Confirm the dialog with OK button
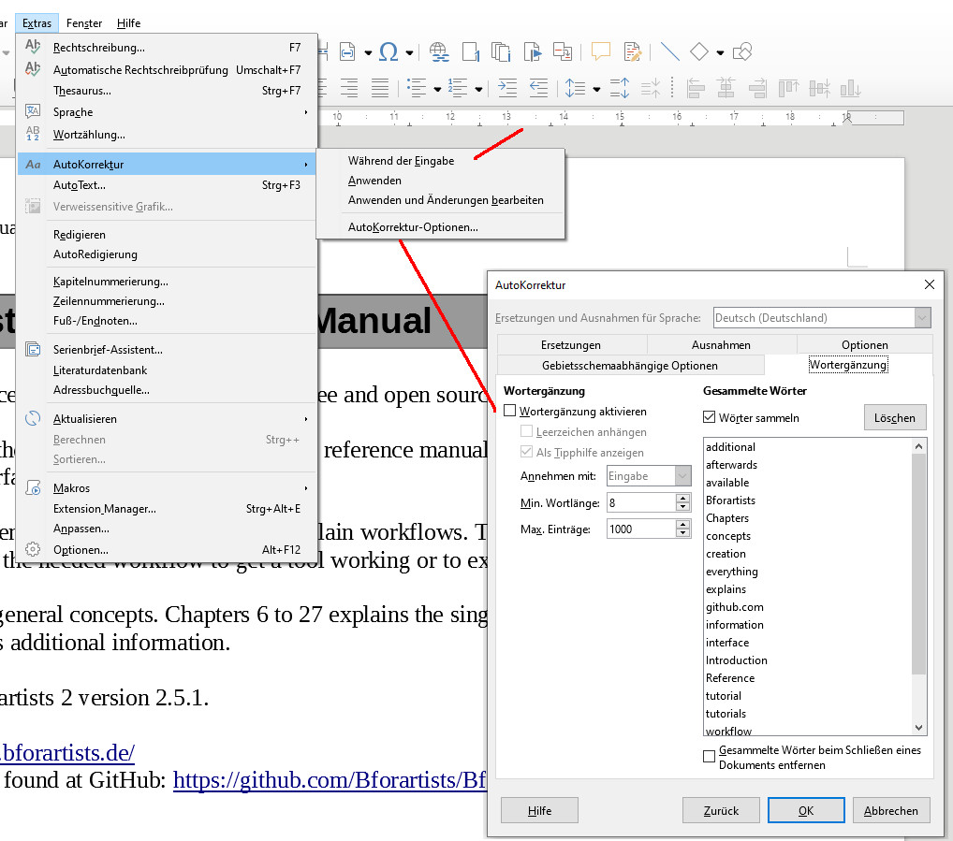Image resolution: width=953 pixels, height=841 pixels. point(805,810)
